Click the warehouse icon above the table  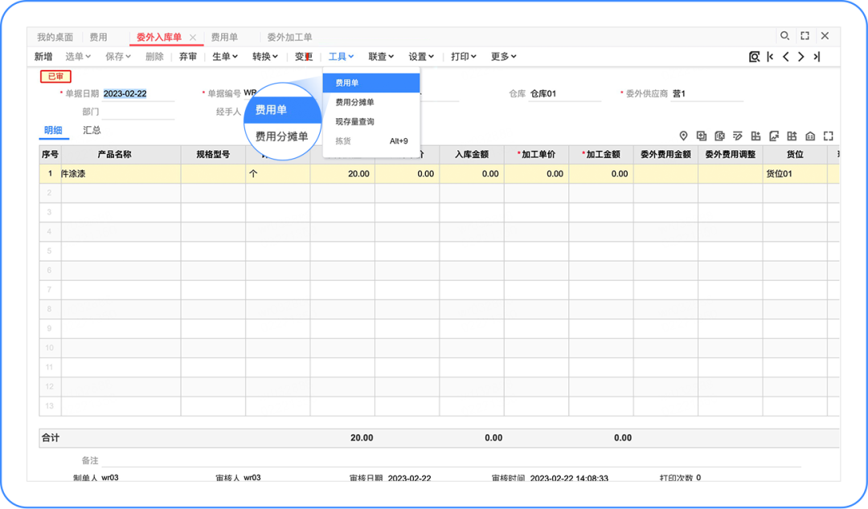tap(810, 136)
